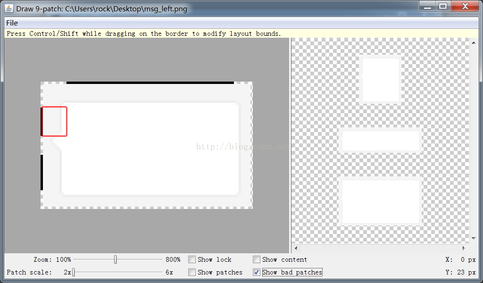Click the '6x' patch scale label
The height and width of the screenshot is (283, 483).
(169, 272)
